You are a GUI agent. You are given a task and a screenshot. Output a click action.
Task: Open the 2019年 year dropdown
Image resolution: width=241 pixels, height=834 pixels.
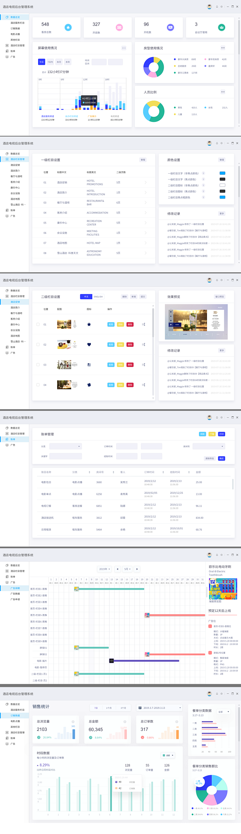tap(104, 569)
